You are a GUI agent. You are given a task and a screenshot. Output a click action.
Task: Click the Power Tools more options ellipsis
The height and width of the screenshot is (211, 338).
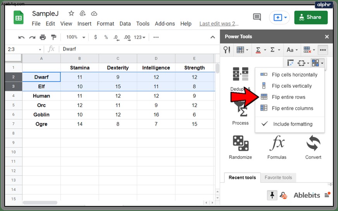coord(323,50)
